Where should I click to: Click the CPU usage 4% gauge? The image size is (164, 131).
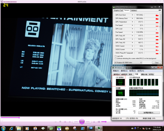[120, 82]
